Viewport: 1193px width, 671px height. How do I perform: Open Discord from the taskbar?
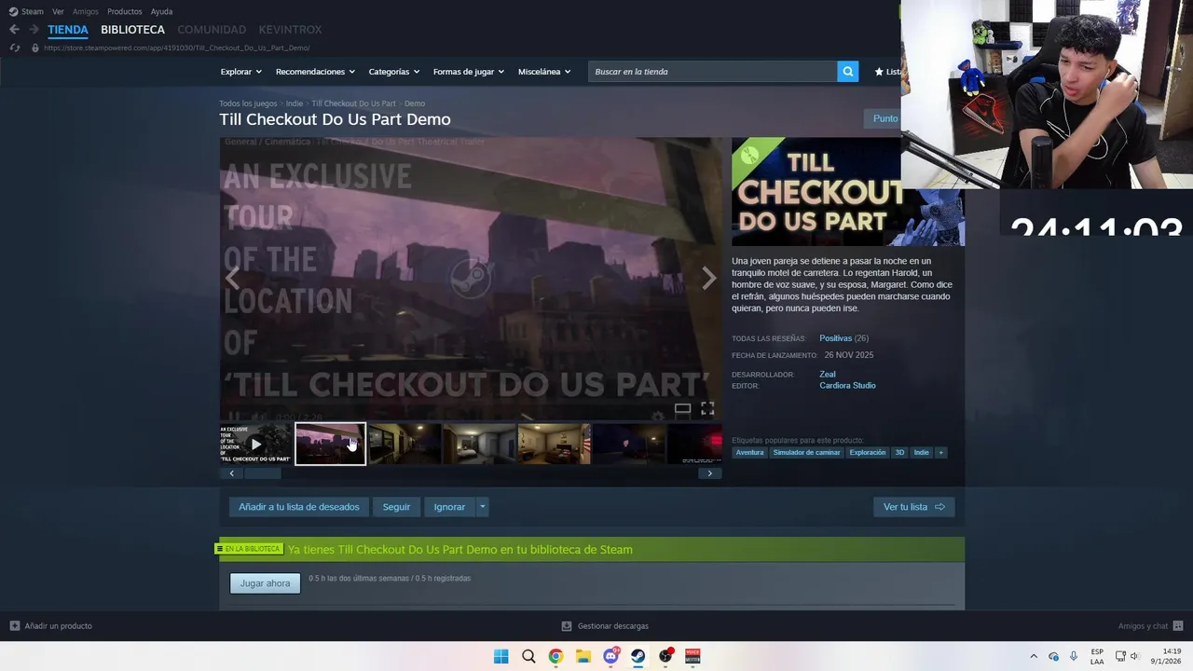(x=610, y=656)
